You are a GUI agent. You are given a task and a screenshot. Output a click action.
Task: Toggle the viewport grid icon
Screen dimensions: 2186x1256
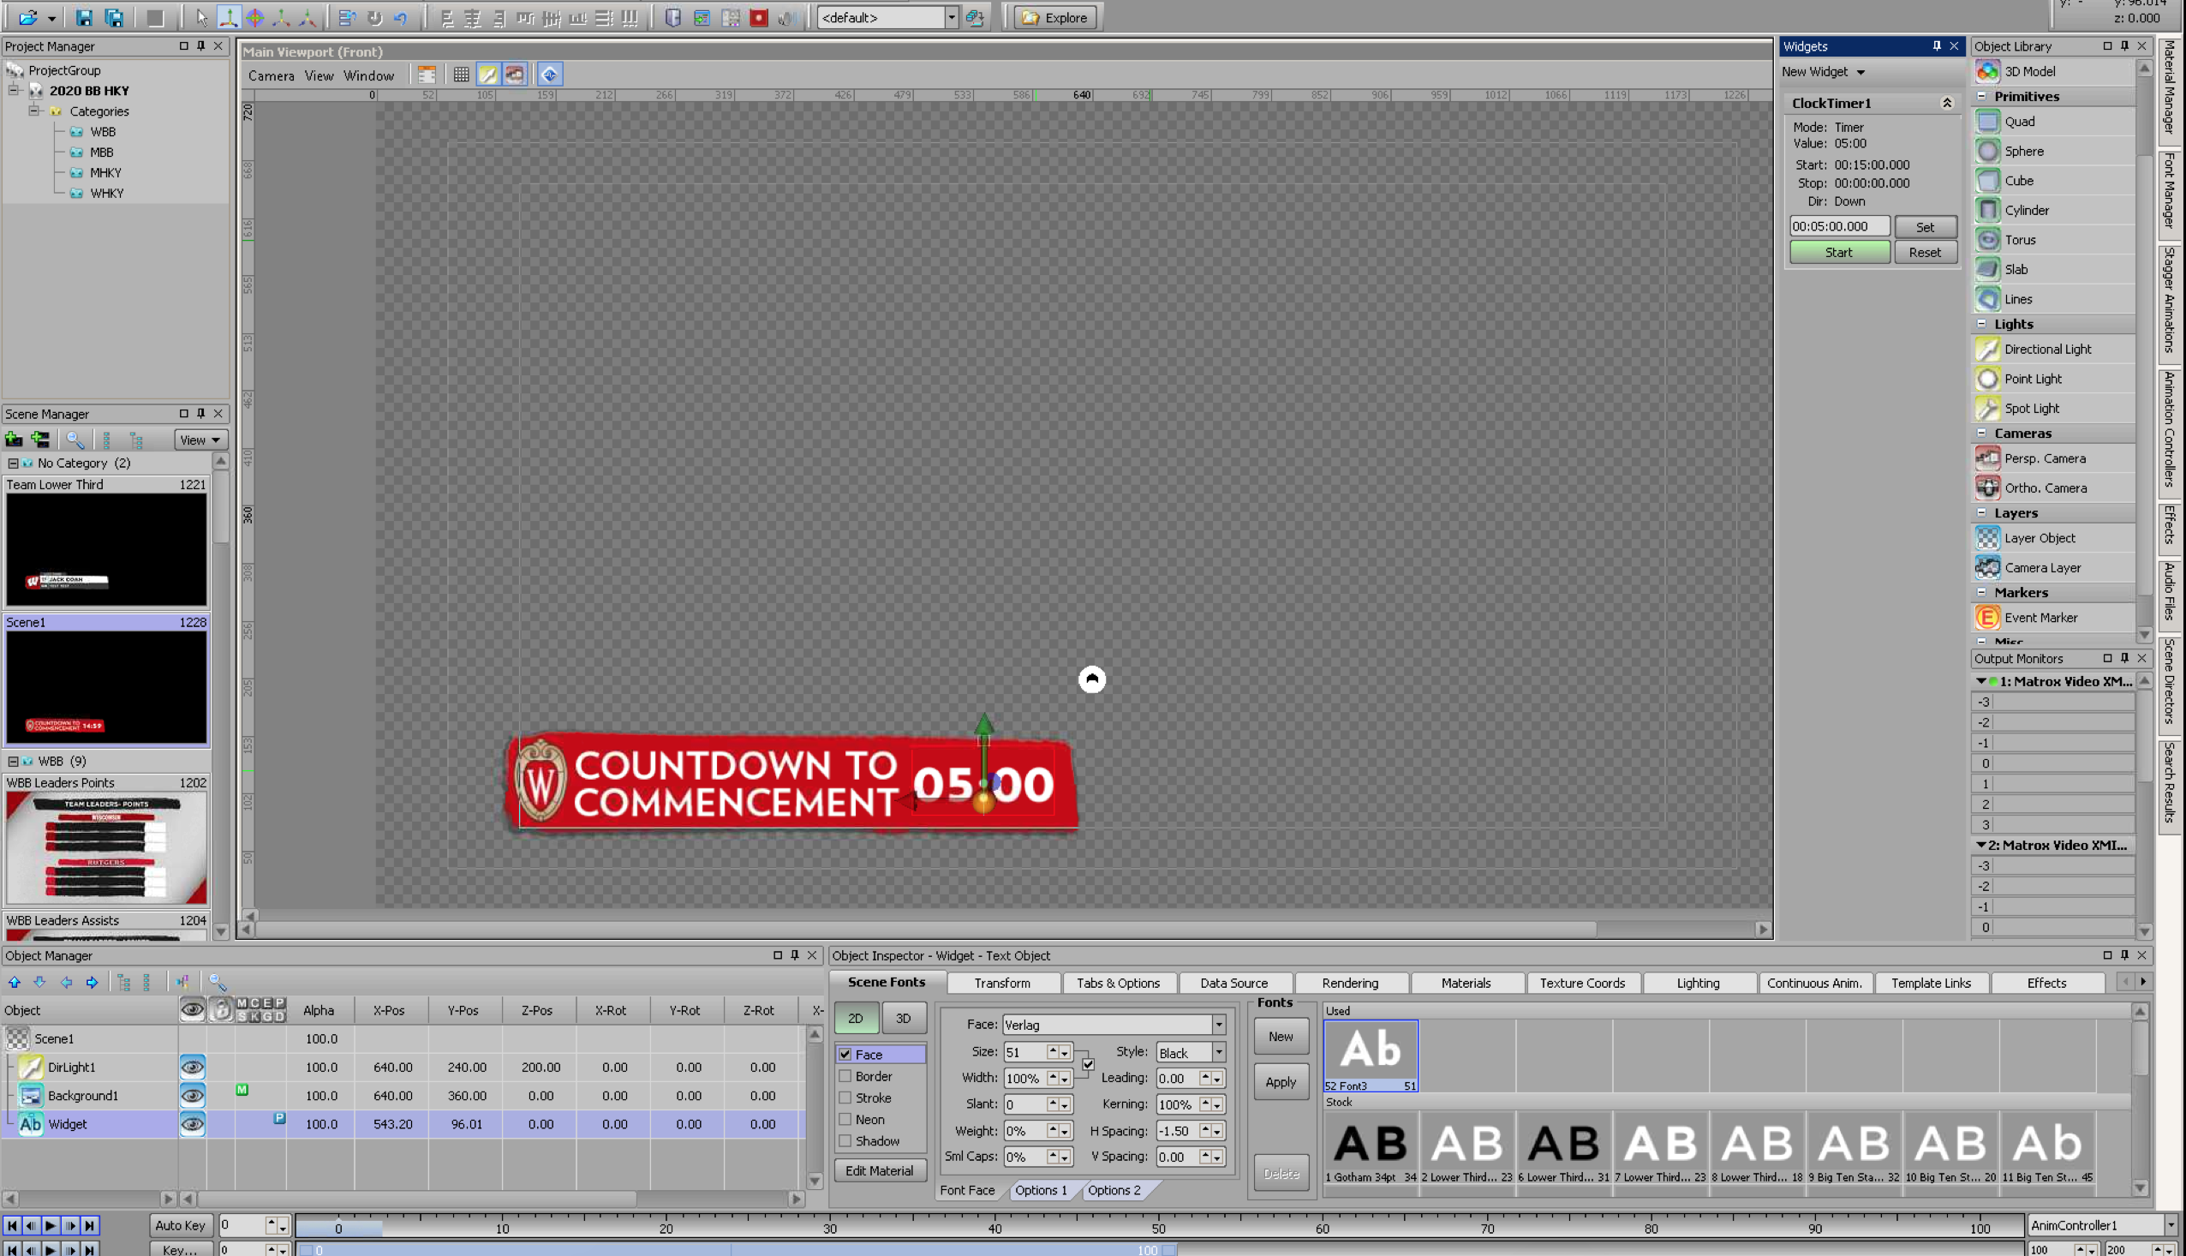462,75
